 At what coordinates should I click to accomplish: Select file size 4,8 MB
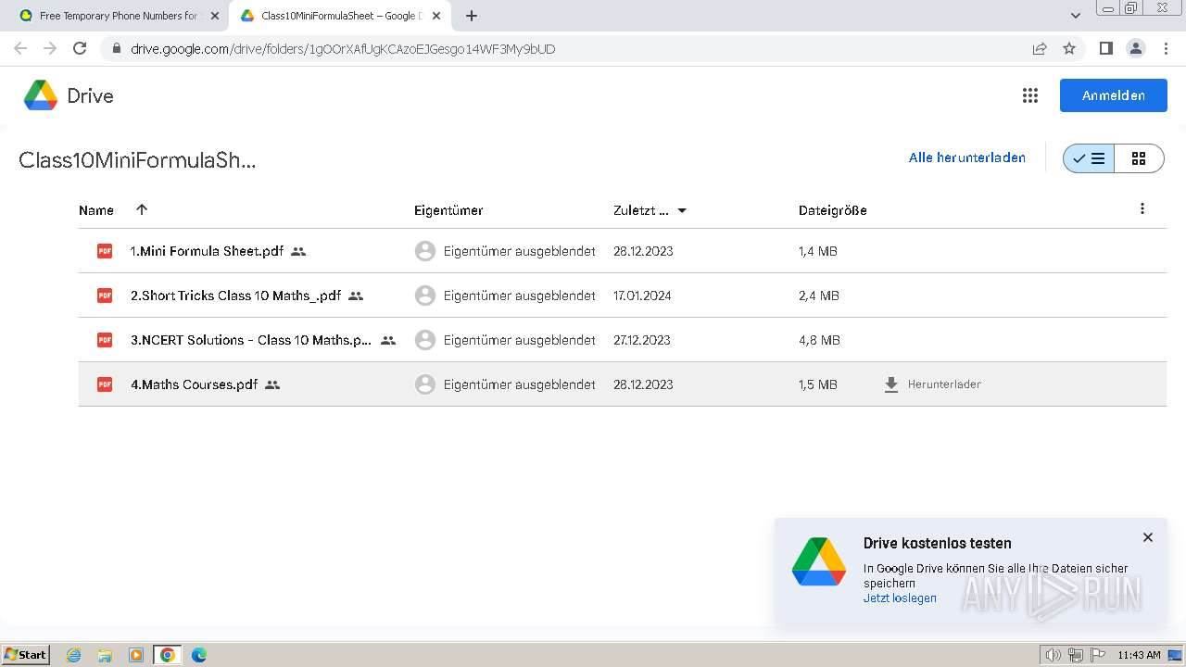point(819,340)
